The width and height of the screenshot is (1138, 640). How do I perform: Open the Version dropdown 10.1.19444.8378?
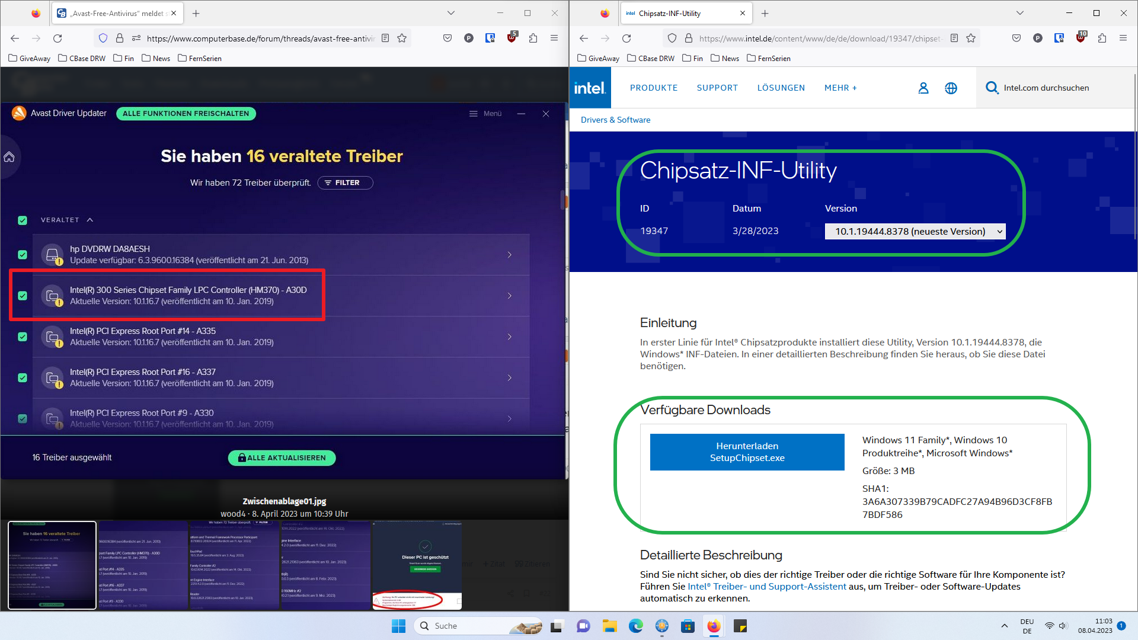(915, 231)
